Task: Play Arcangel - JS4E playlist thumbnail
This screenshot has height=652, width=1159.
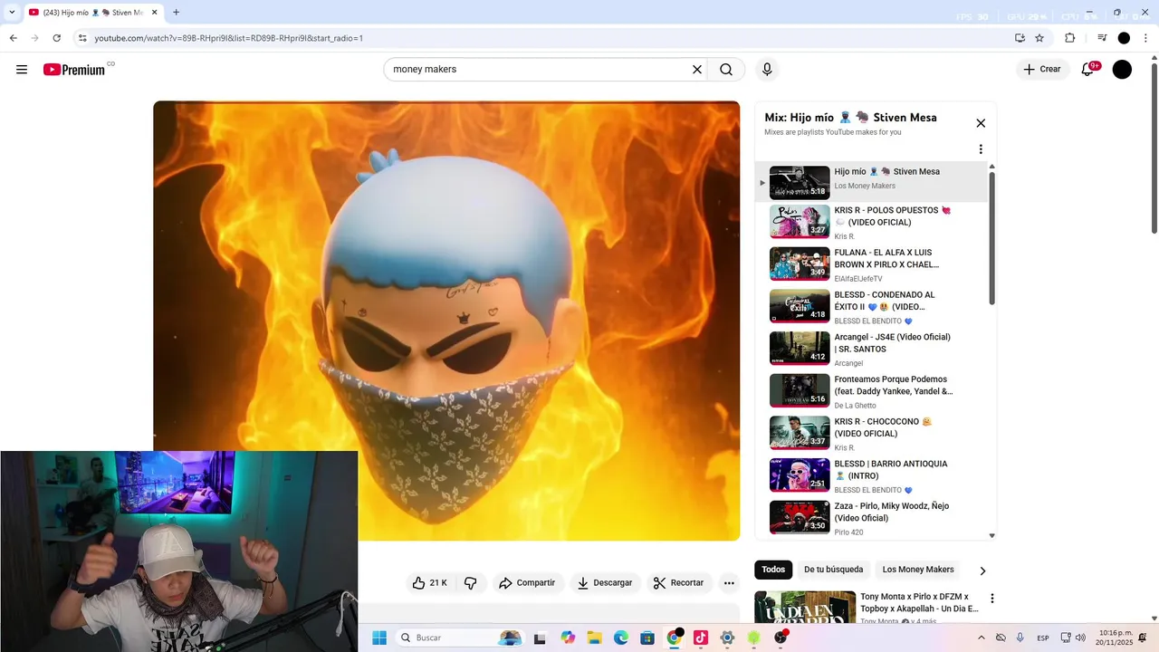Action: point(800,349)
